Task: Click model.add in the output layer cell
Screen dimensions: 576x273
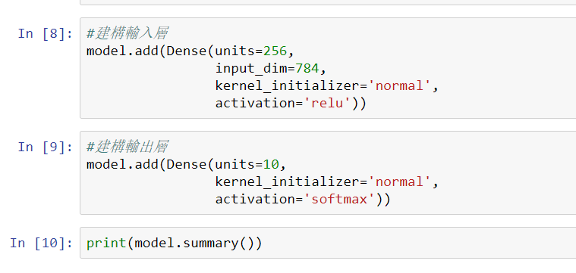Action: 122,165
